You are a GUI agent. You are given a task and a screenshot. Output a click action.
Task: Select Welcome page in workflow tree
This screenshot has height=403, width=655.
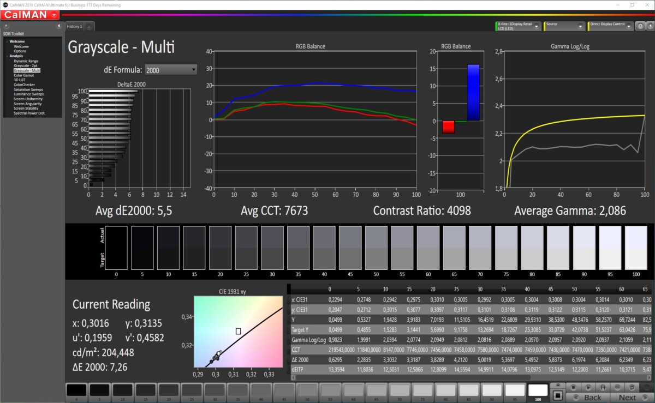[21, 46]
